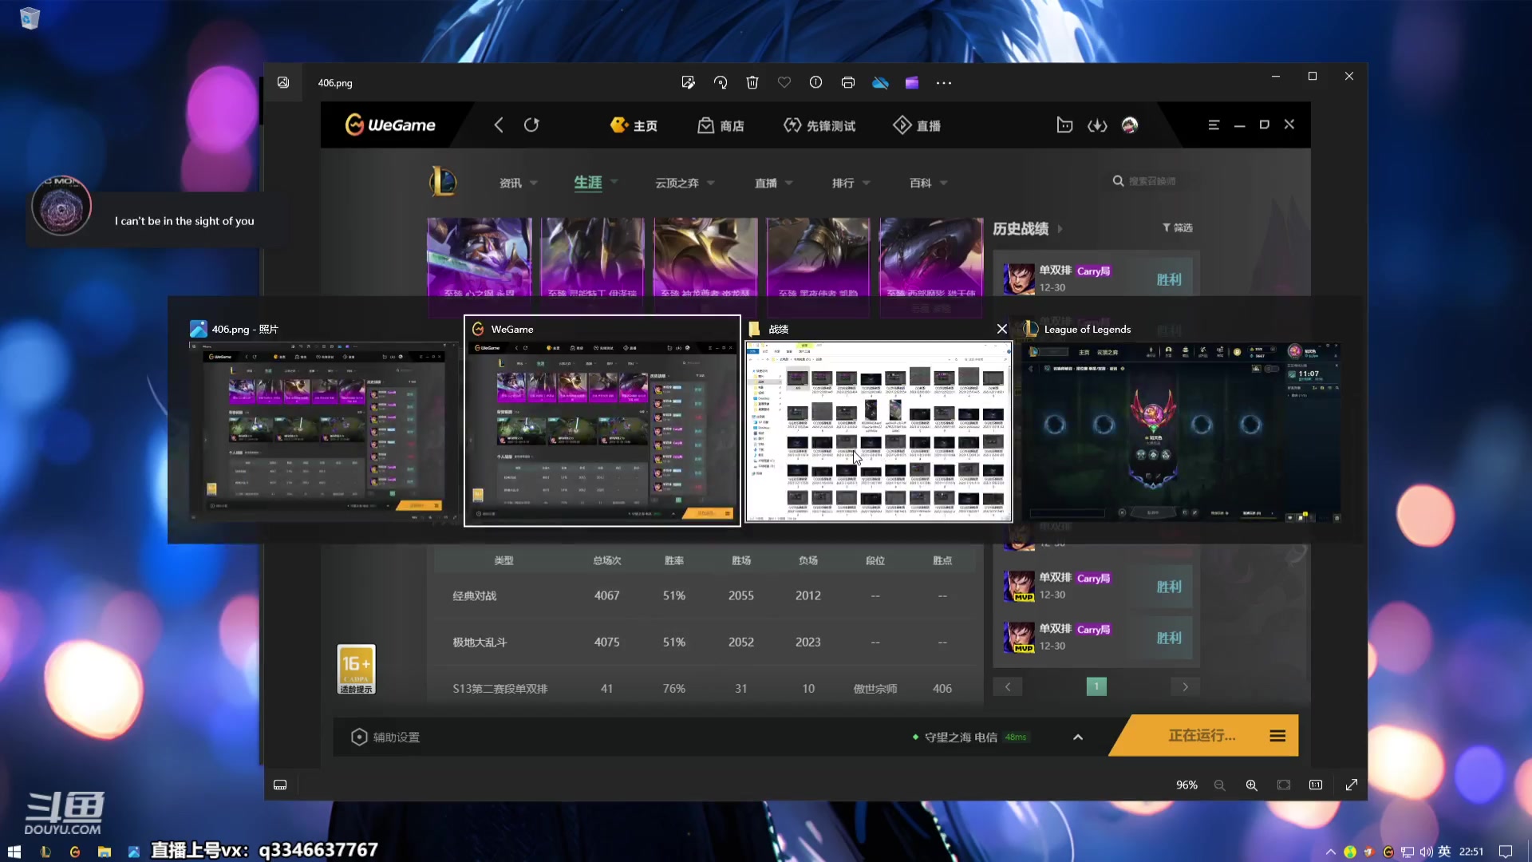Show photo at actual size 1:1
The image size is (1532, 862).
1316,785
